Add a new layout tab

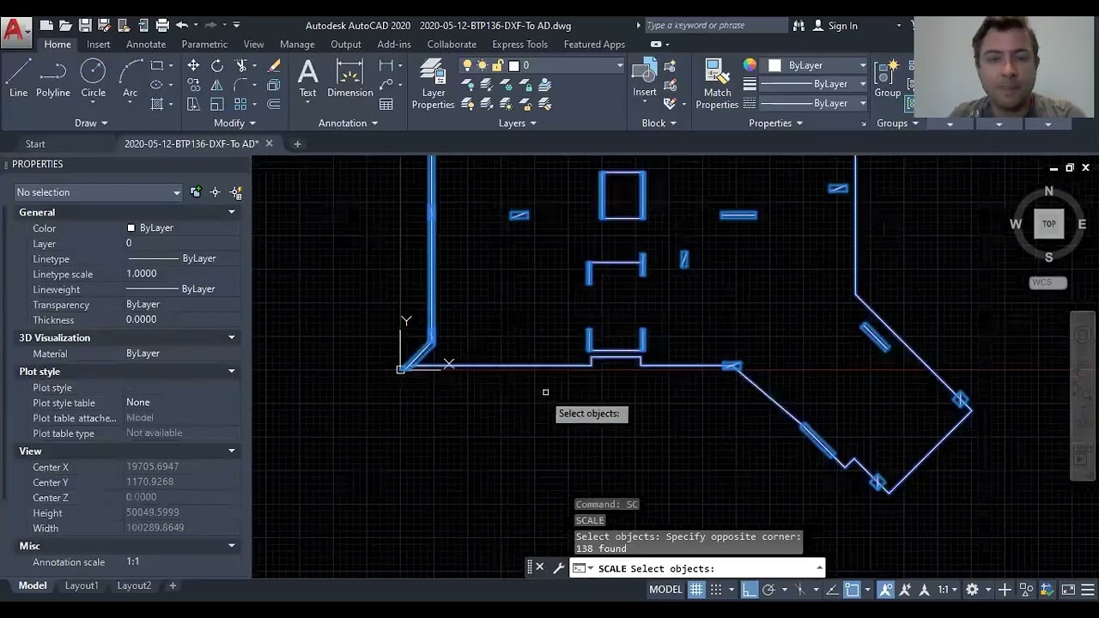click(x=173, y=585)
